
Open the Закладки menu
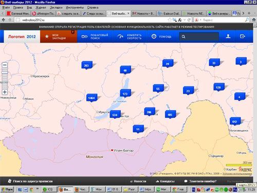tap(56, 8)
